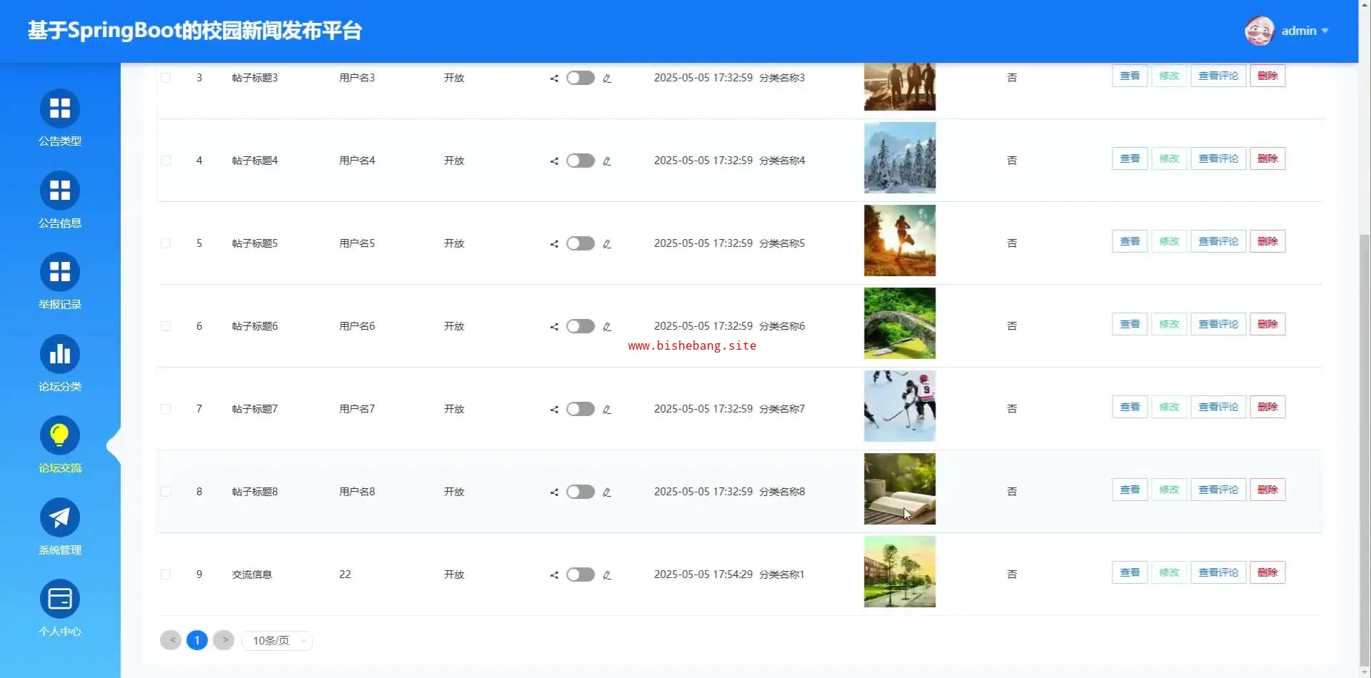
Task: Click the 公告信息 grid icon
Action: pyautogui.click(x=60, y=191)
